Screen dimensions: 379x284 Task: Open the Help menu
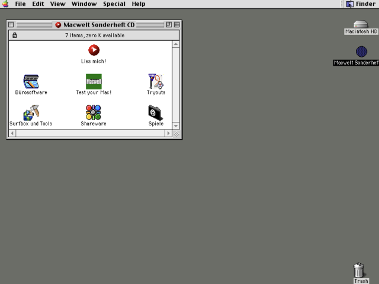139,4
